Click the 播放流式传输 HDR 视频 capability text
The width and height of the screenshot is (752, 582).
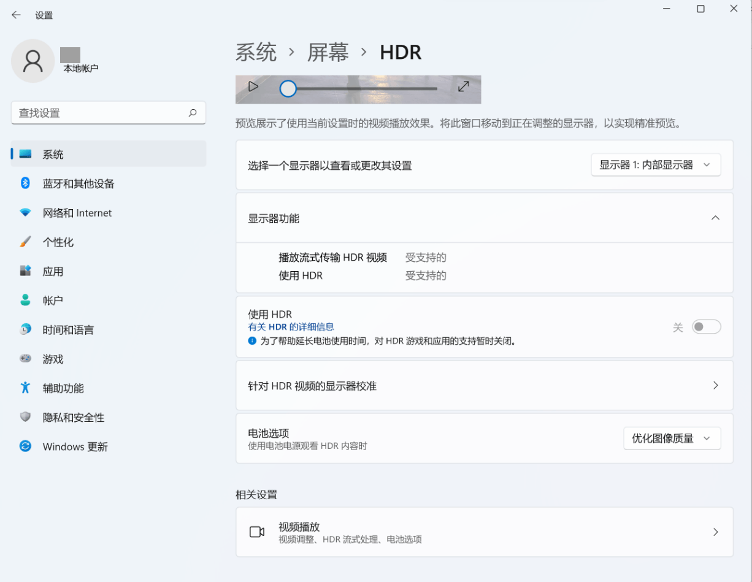pyautogui.click(x=333, y=258)
